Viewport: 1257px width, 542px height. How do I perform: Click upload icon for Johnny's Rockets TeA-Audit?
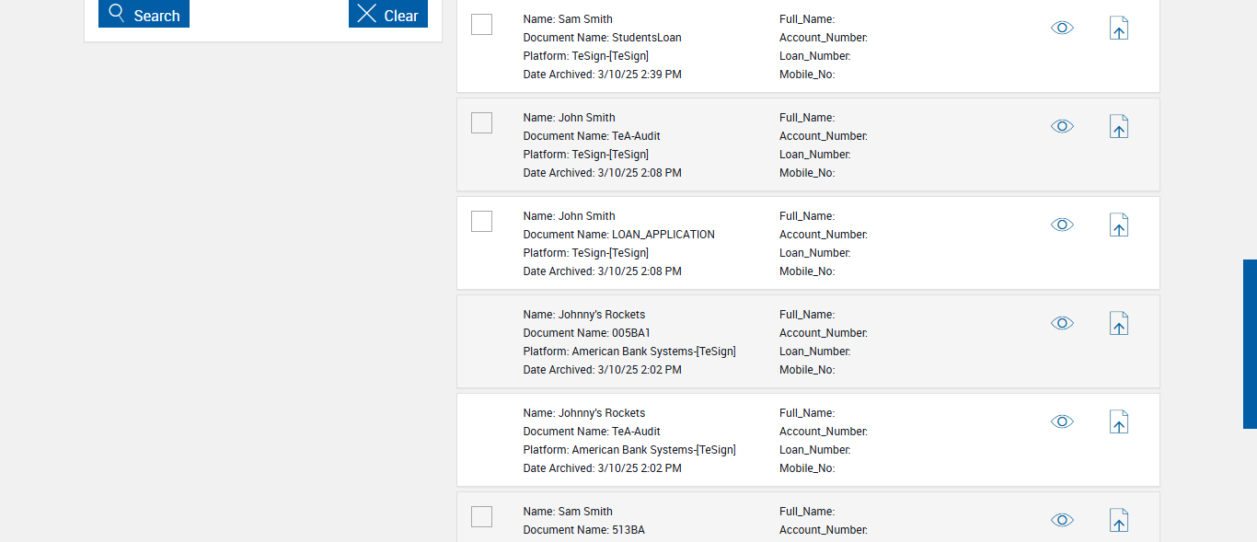(1118, 422)
